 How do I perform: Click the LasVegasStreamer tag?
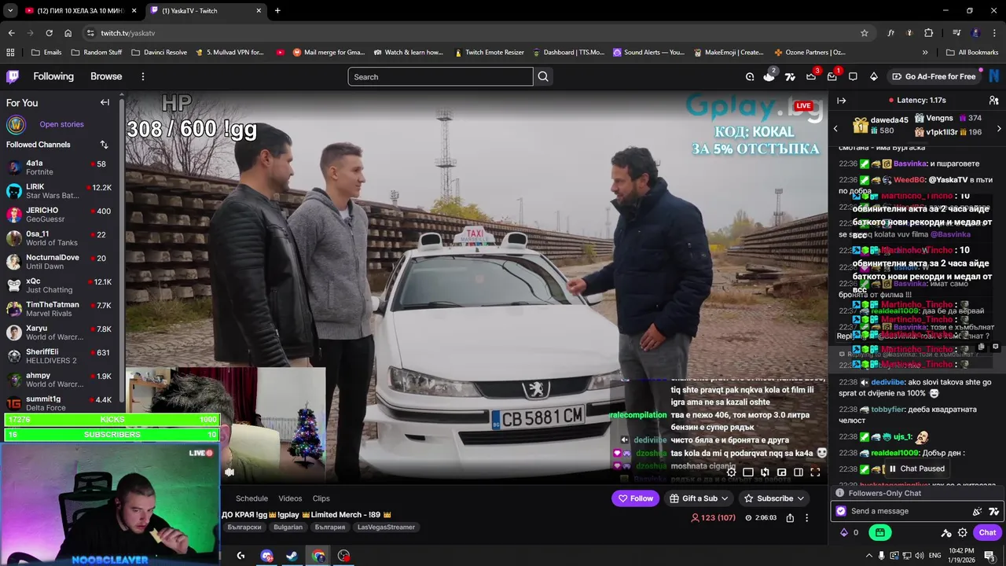click(386, 527)
